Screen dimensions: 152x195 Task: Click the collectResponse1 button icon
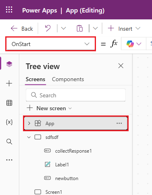tap(48, 151)
